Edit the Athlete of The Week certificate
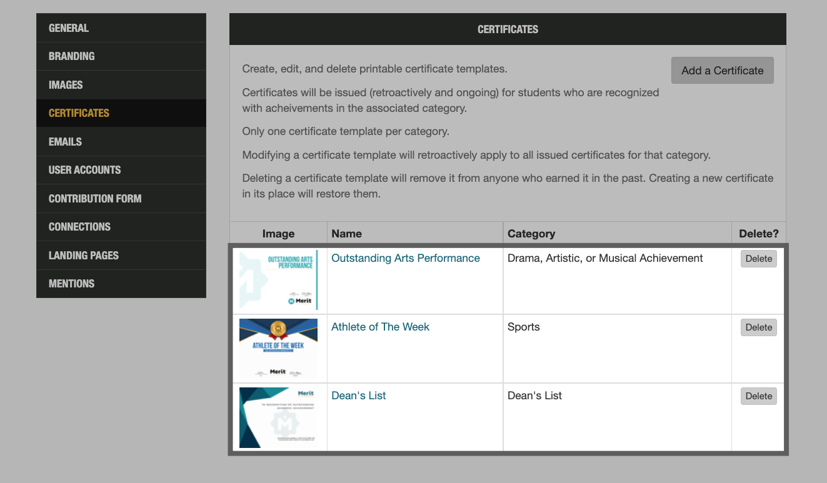 pos(380,326)
